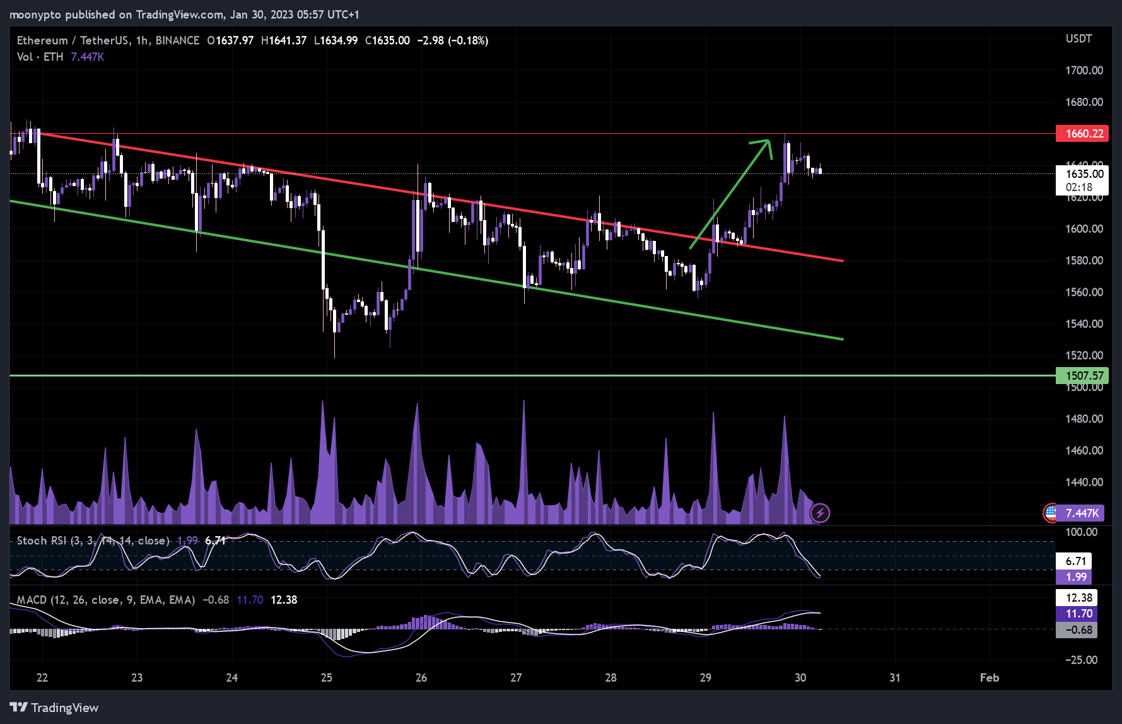Click Feb on the time axis
This screenshot has height=724, width=1122.
(990, 678)
